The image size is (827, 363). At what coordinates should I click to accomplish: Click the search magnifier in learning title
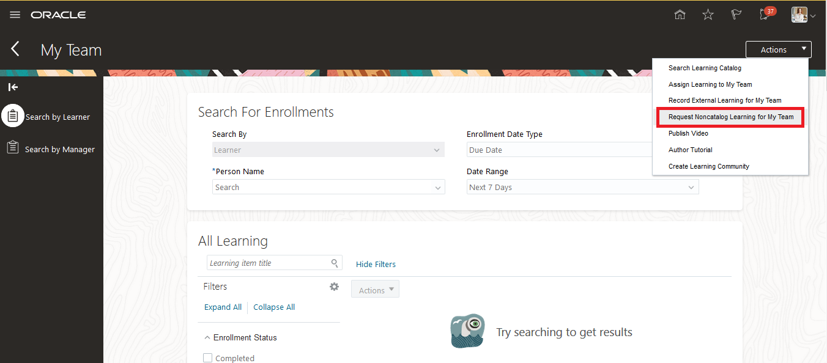coord(335,263)
